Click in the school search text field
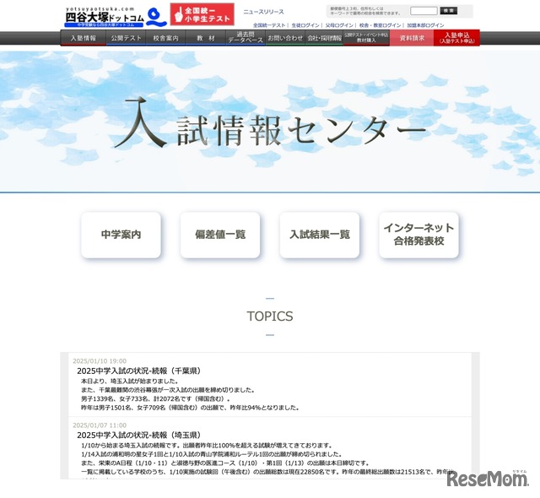This screenshot has height=498, width=540. point(424,11)
